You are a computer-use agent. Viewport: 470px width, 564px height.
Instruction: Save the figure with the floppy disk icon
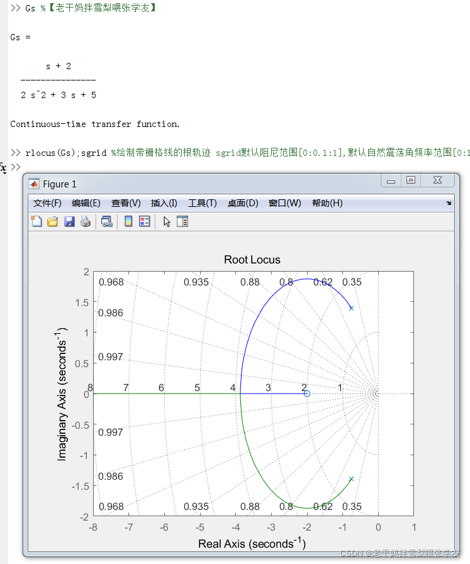point(69,221)
